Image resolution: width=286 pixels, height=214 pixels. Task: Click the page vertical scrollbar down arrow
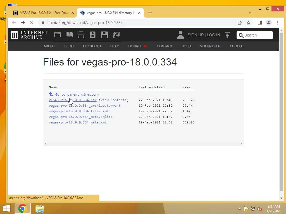(281, 198)
